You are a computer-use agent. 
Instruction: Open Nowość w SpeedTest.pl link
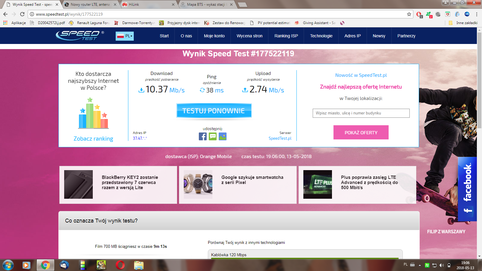pyautogui.click(x=361, y=75)
